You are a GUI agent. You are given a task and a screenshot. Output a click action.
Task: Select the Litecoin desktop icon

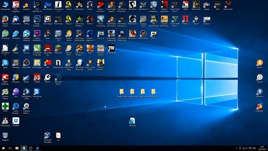tap(260, 77)
